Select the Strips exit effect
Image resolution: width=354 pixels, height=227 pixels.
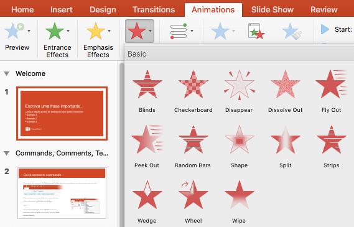click(x=331, y=146)
